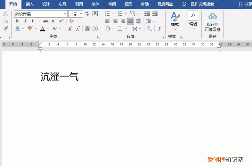Open Styles pane launcher
Viewport: 252px width, 166px height.
[181, 37]
